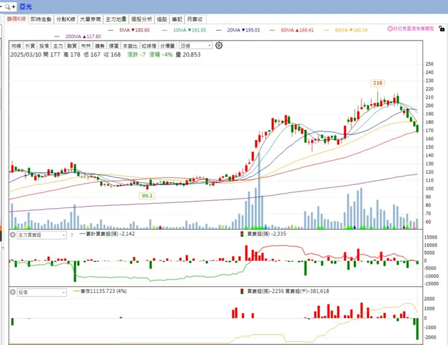Click the question mark help icon
Screen dimensions: 448x345
[x=71, y=235]
